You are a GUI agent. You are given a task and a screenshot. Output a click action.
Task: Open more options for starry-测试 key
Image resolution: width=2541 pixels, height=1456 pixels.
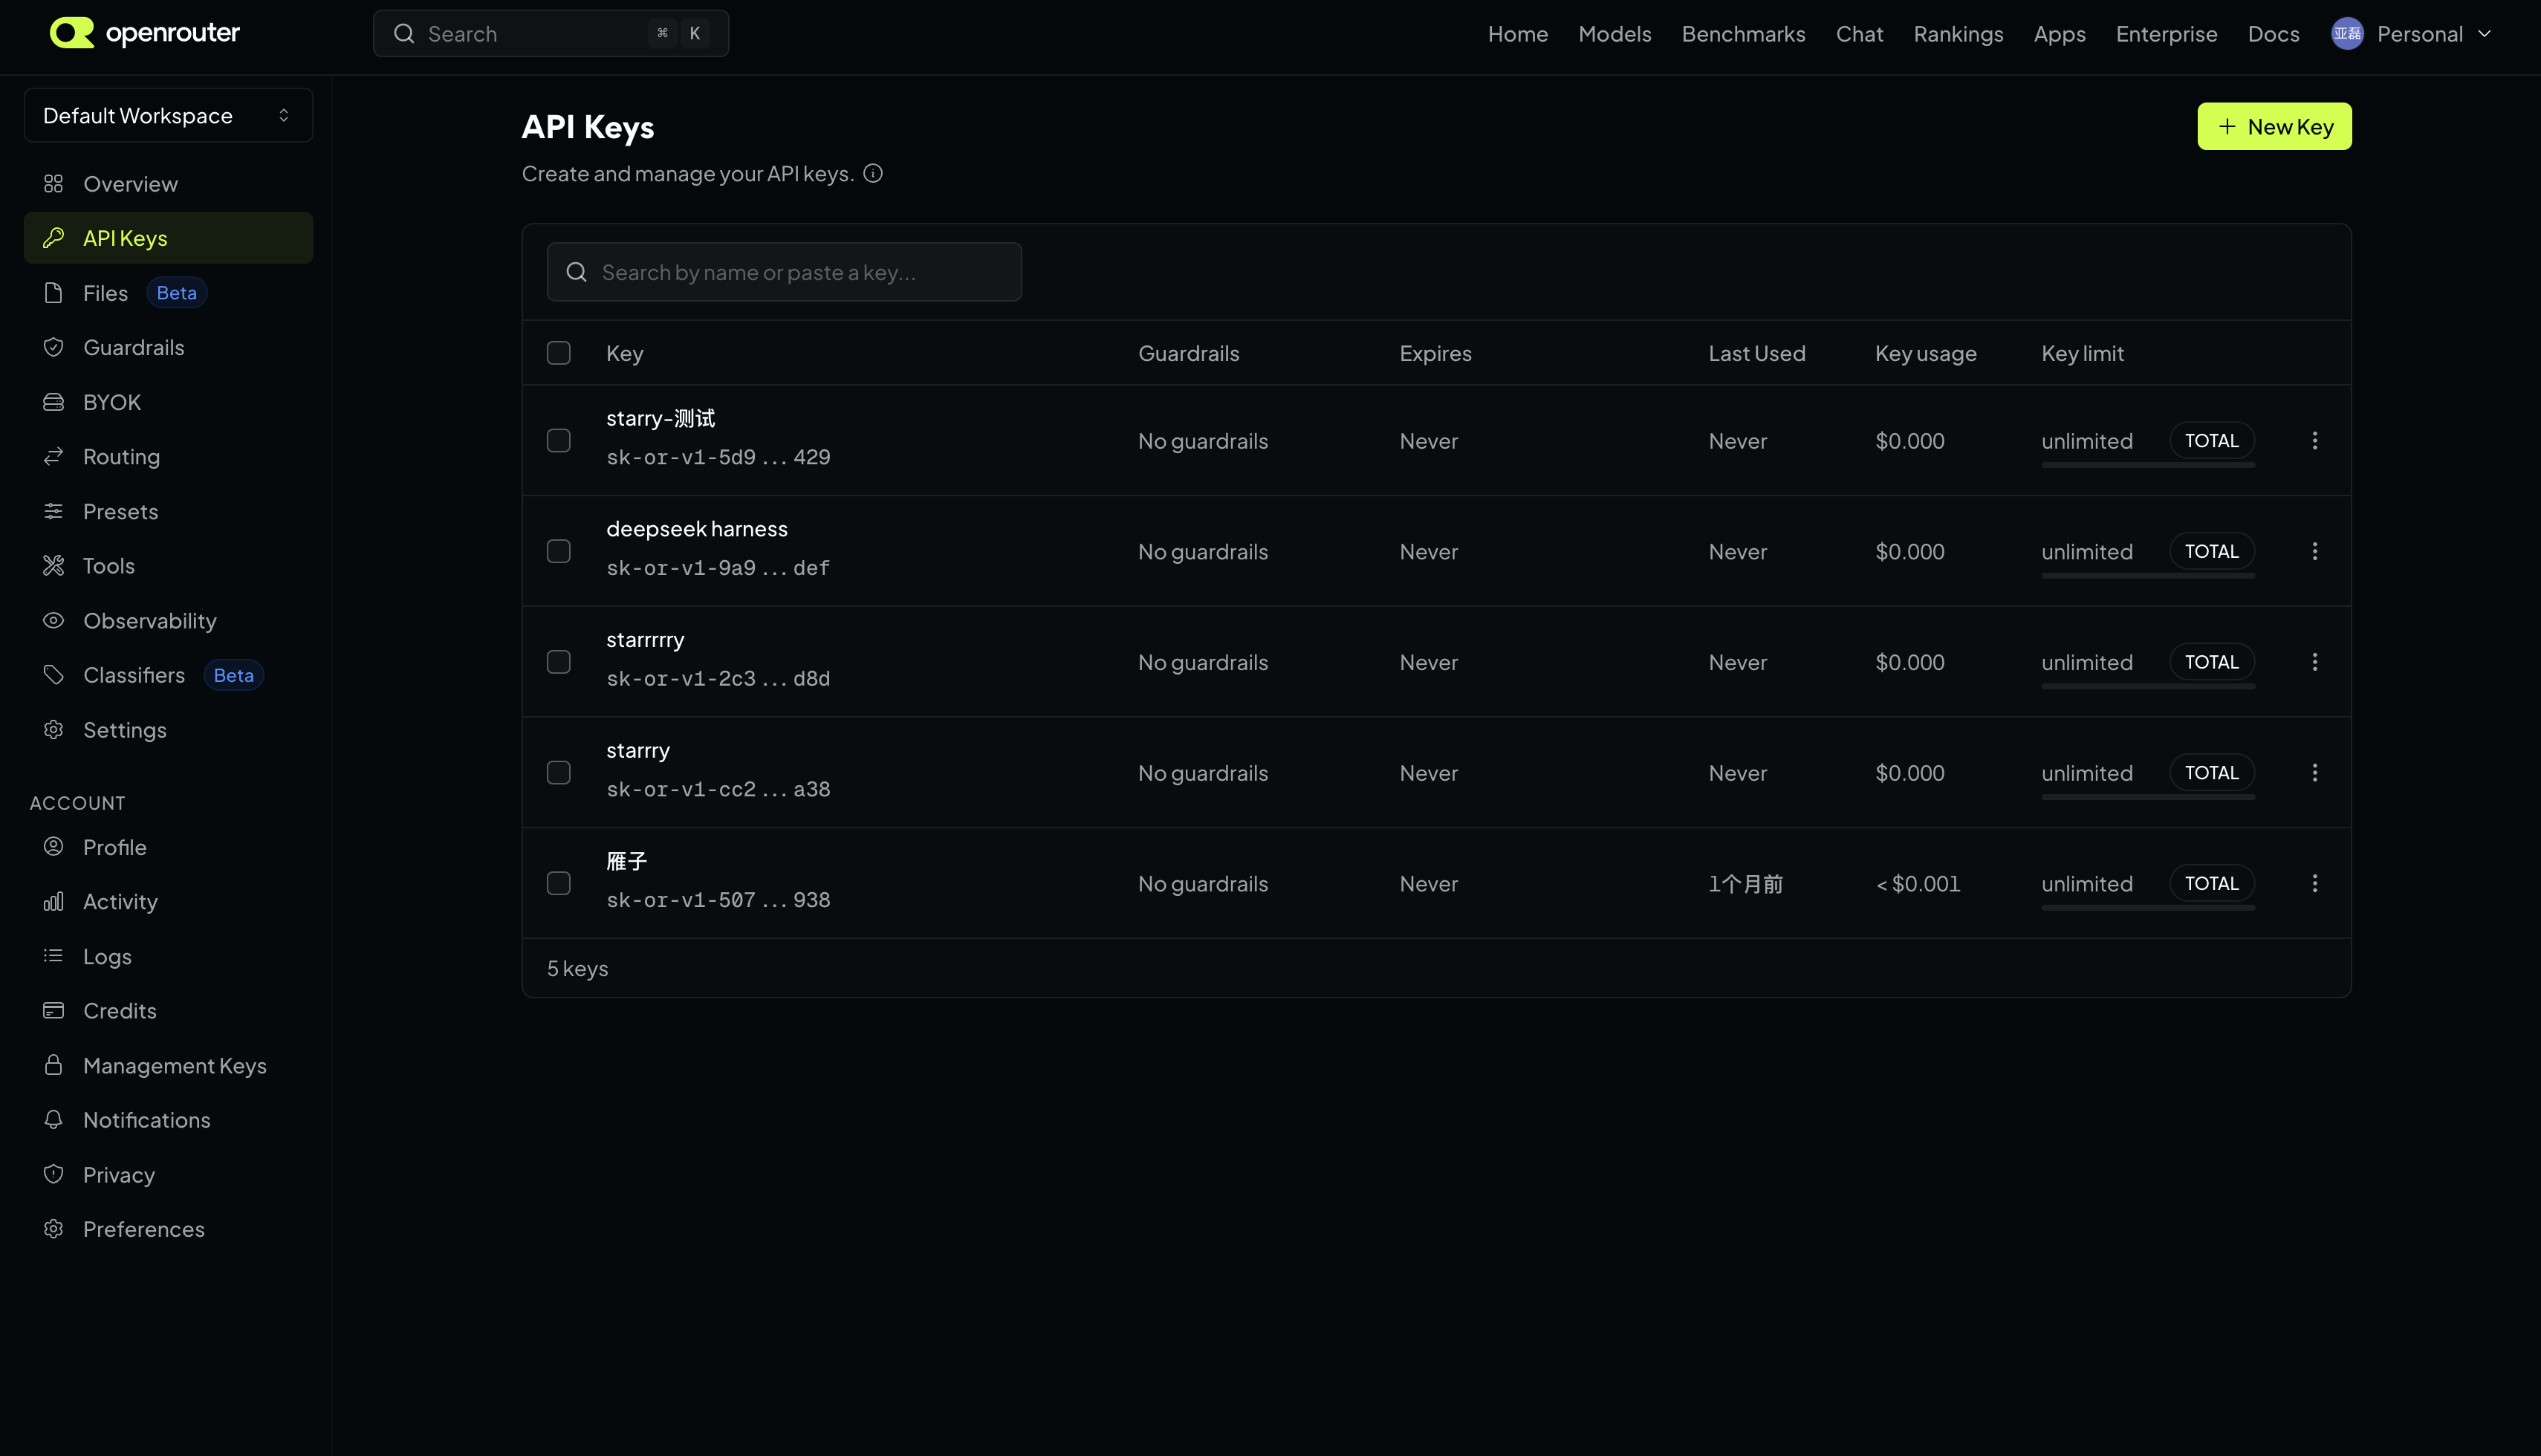click(2314, 441)
